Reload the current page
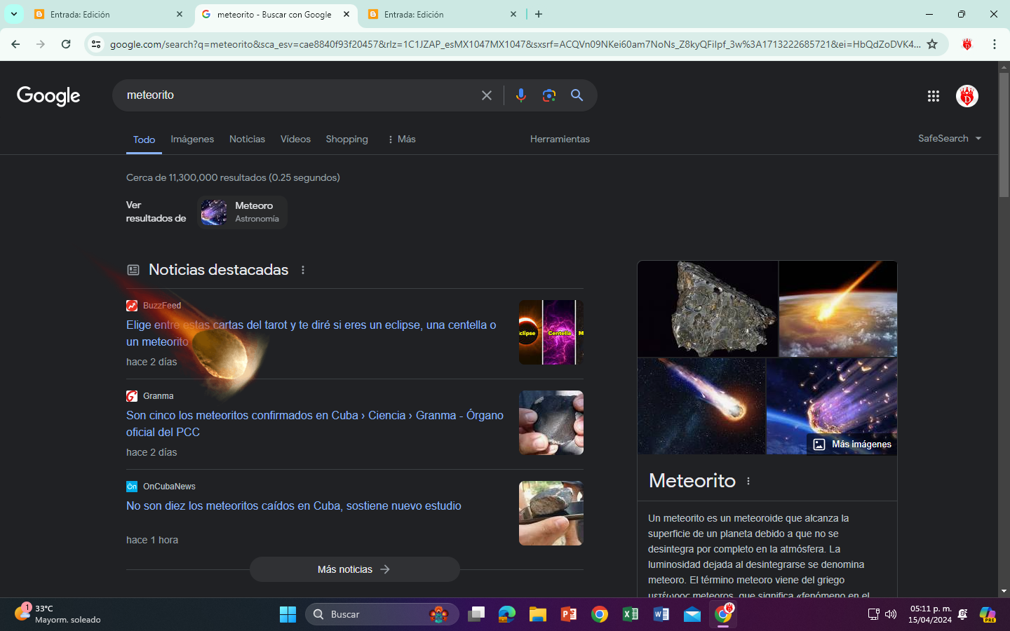This screenshot has width=1010, height=631. (x=66, y=44)
